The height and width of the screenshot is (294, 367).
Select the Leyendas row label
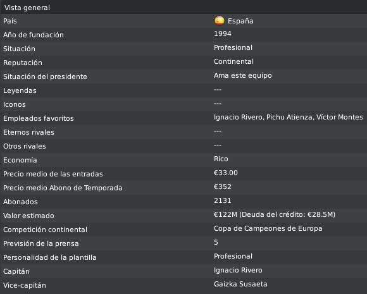[x=20, y=90]
